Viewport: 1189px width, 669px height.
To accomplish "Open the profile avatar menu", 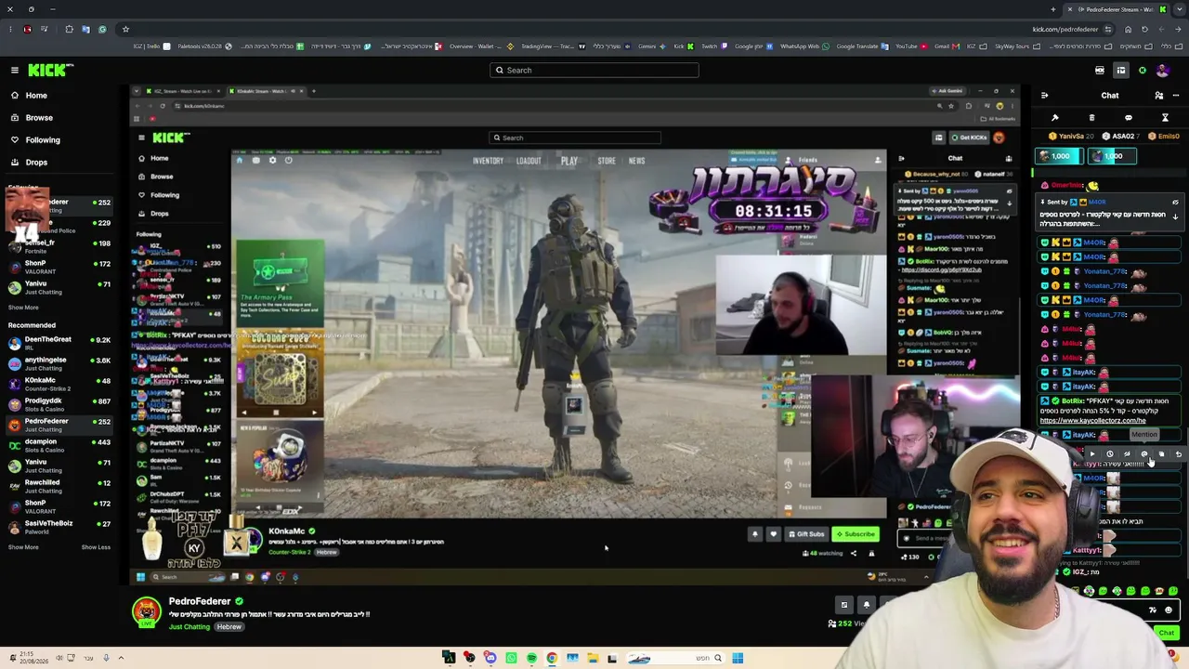I will click(1162, 71).
